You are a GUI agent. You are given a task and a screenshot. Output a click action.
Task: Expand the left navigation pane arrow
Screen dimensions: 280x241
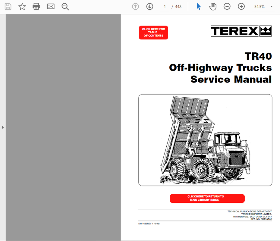click(3, 127)
